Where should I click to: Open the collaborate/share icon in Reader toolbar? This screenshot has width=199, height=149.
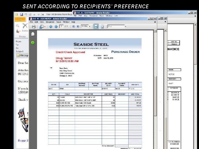click(41, 26)
